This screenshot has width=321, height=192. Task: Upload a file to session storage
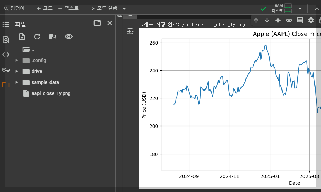(22, 37)
